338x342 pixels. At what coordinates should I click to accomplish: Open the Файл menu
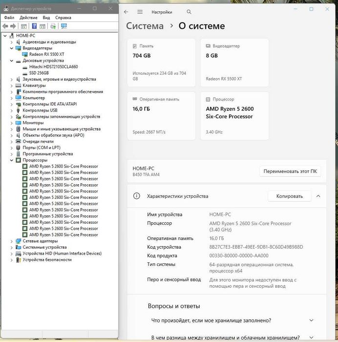click(x=9, y=18)
